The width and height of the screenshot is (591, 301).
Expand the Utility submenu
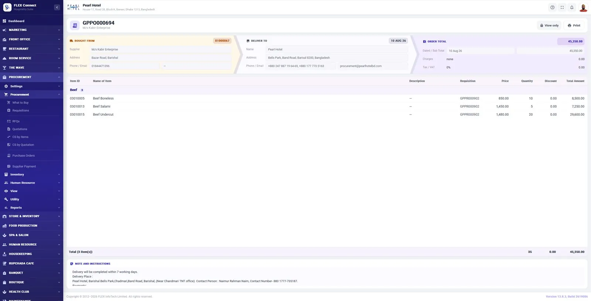click(31, 199)
